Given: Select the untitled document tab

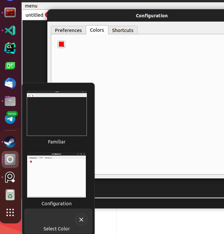Looking at the screenshot, I should tap(34, 15).
